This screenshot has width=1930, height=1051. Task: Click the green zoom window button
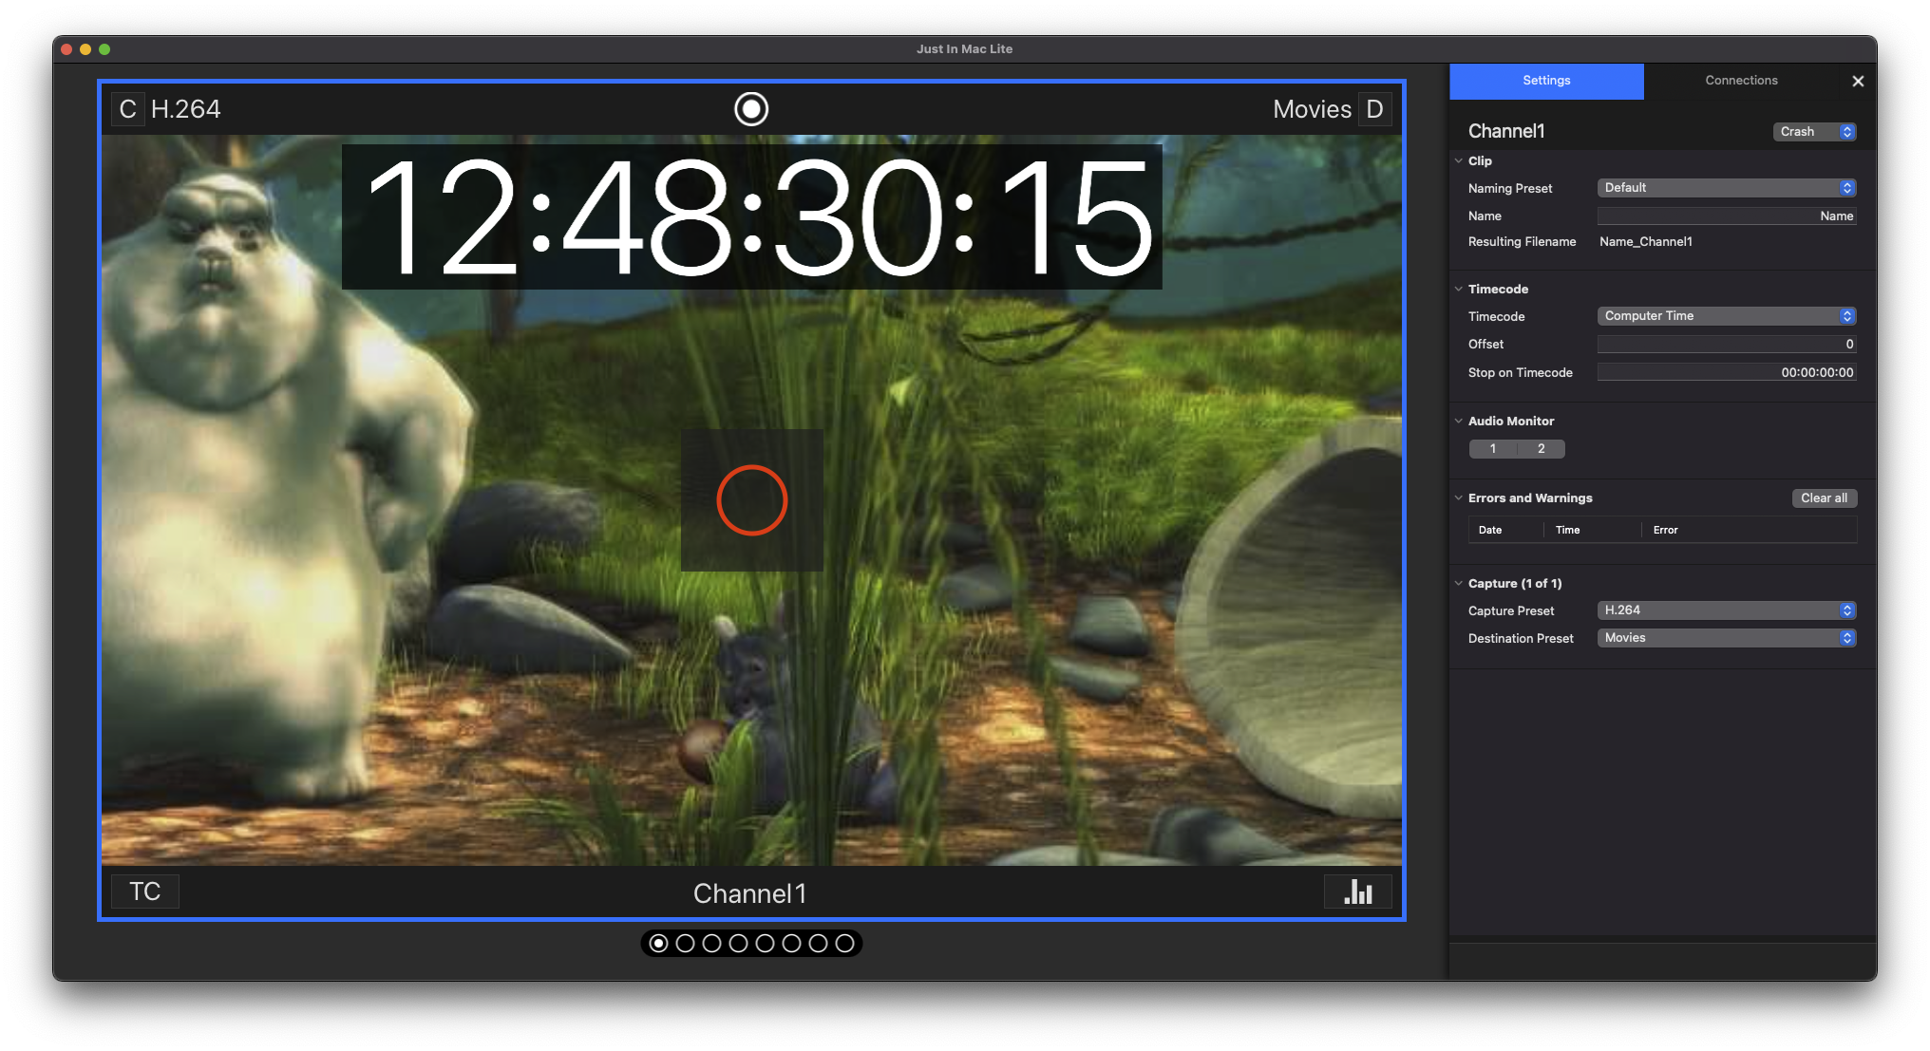click(104, 49)
